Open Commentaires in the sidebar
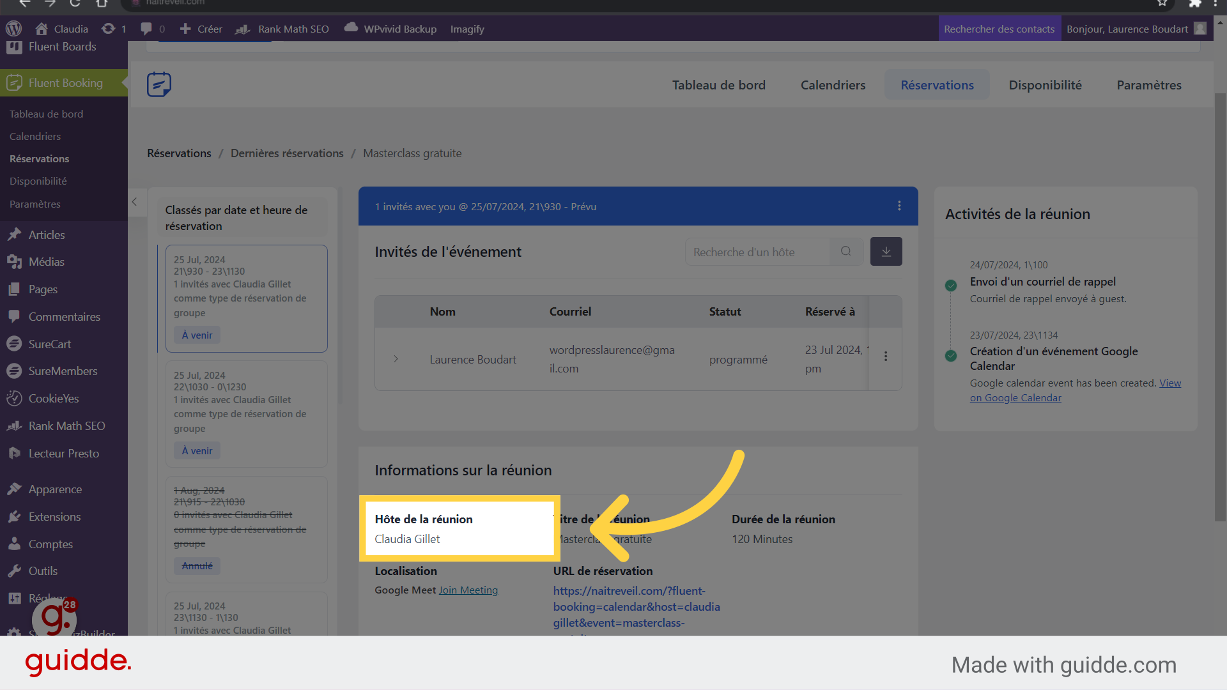 click(64, 317)
